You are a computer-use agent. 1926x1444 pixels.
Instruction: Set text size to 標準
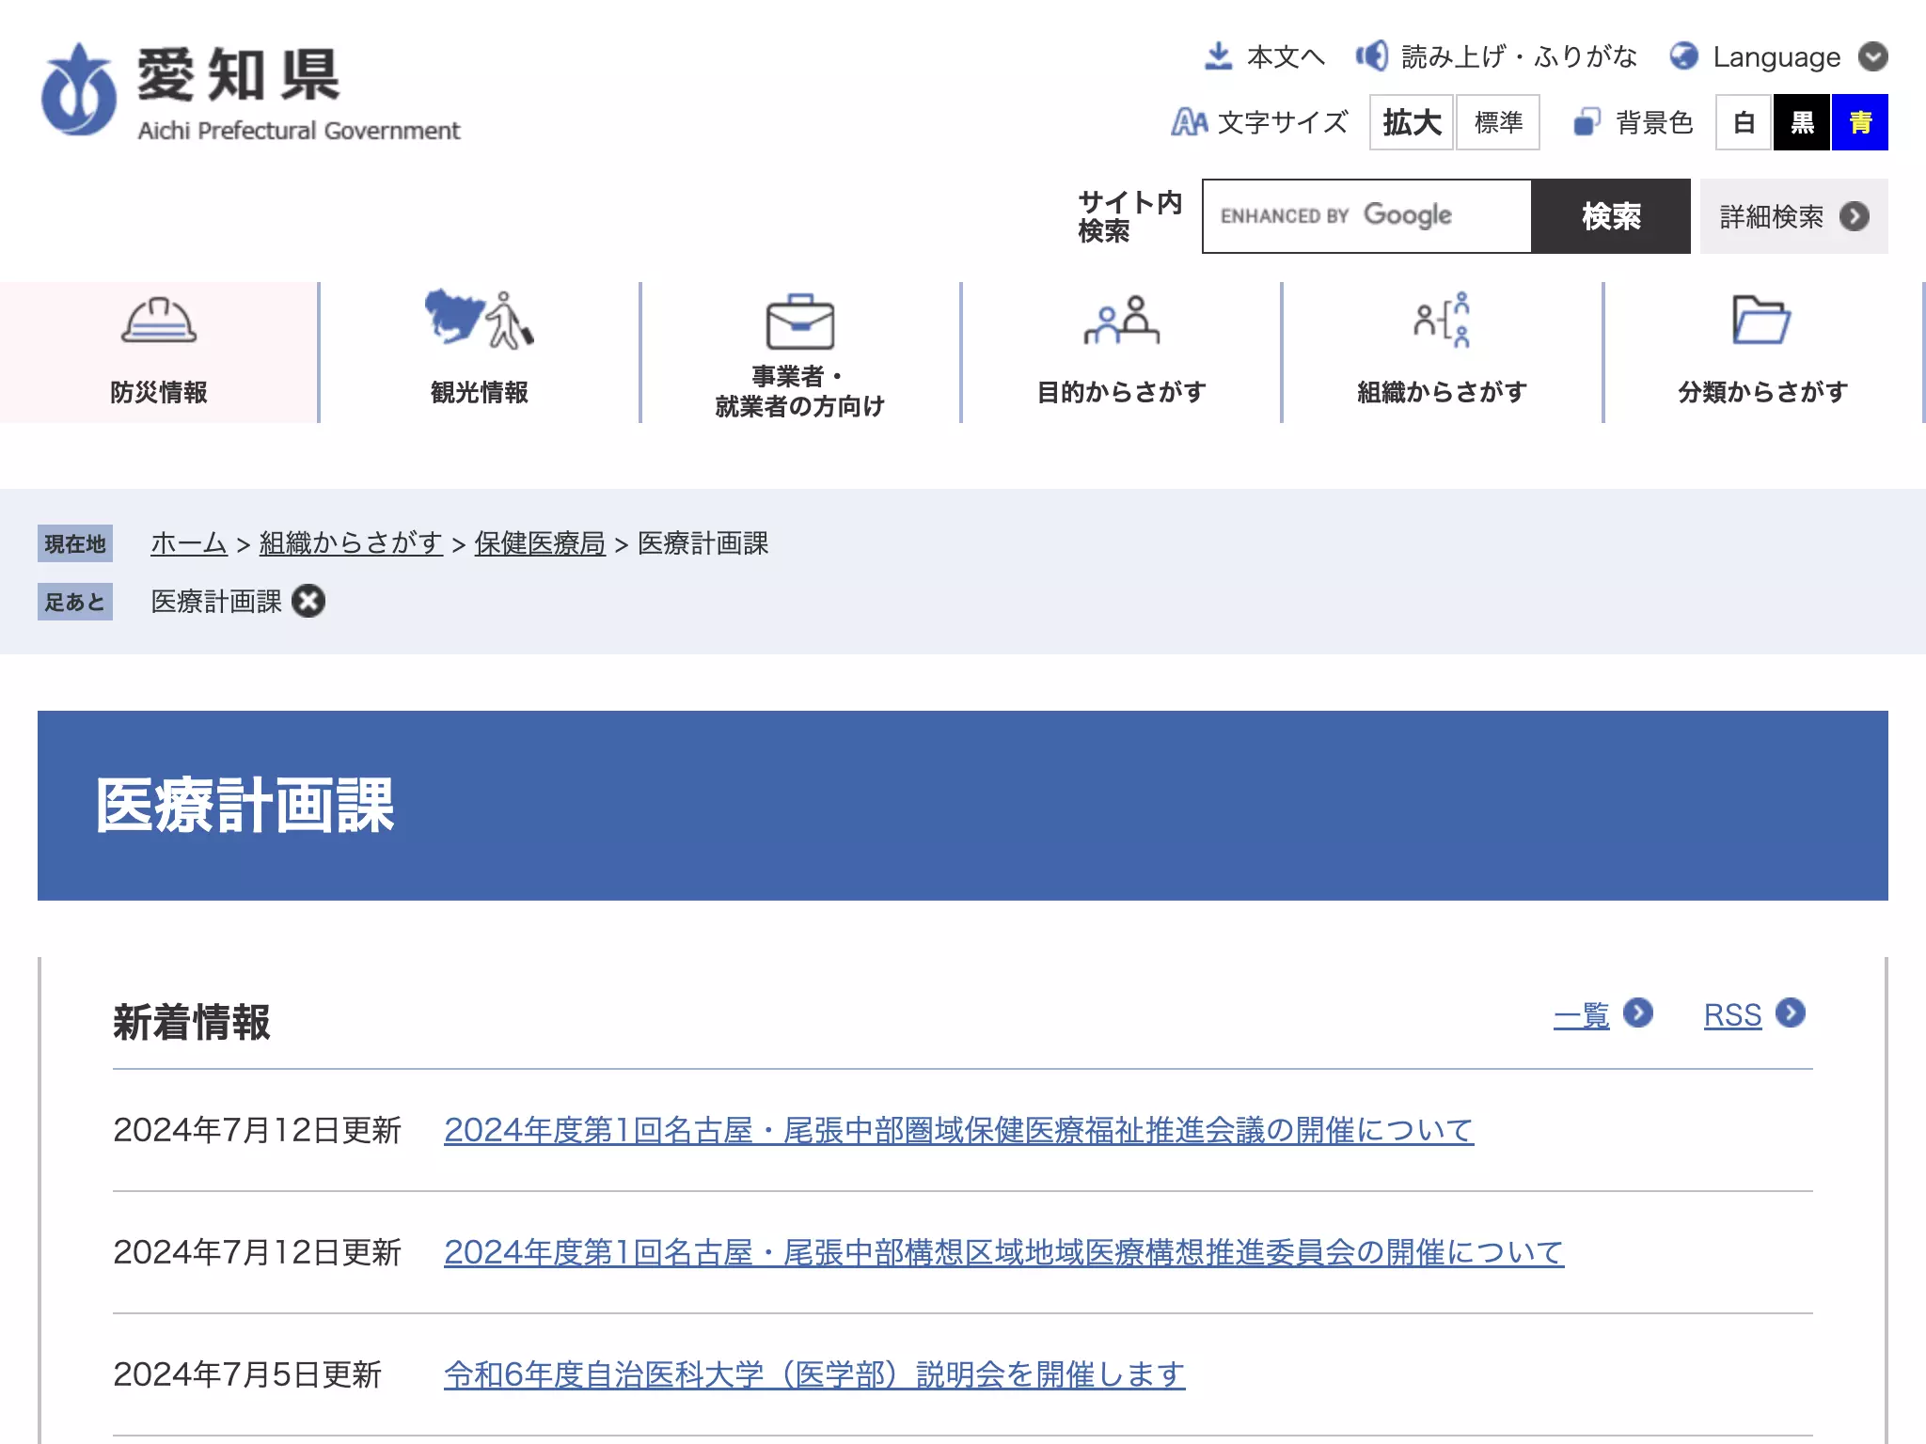pyautogui.click(x=1498, y=122)
